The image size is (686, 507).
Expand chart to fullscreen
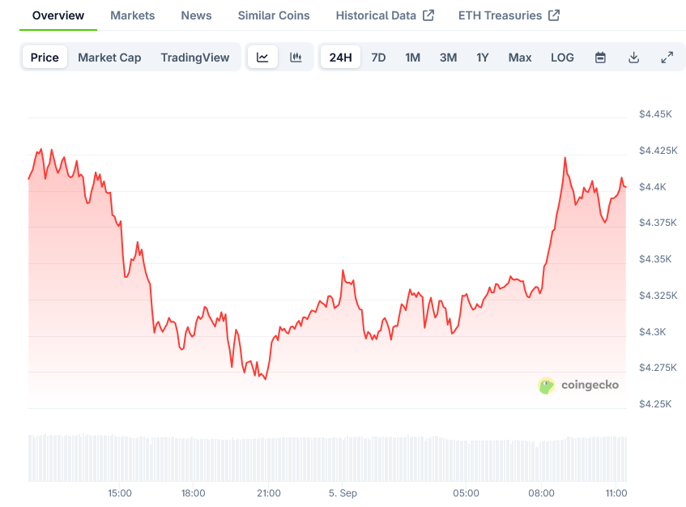pos(667,58)
